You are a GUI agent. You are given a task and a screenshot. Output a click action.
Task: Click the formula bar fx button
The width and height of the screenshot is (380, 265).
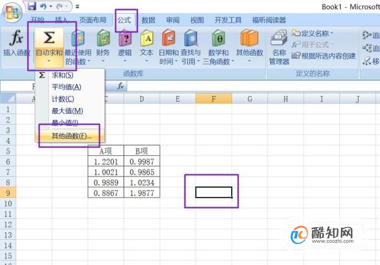point(121,86)
